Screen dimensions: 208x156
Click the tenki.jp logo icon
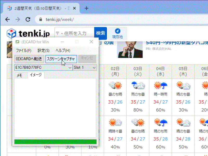coord(11,33)
